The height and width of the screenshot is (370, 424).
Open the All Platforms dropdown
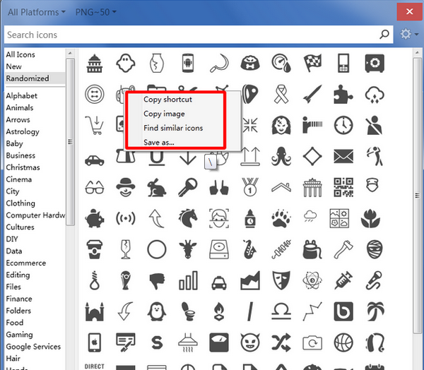click(x=35, y=12)
